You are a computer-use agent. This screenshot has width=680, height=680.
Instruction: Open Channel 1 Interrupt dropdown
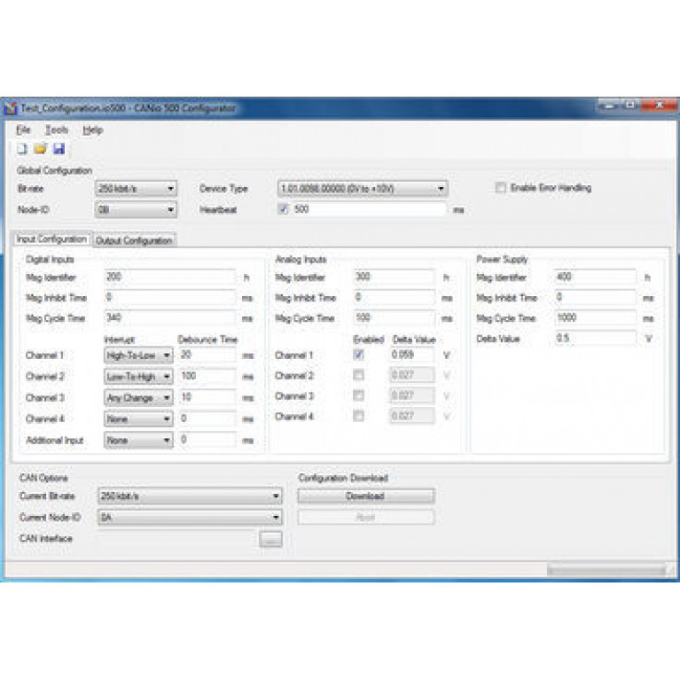coord(138,355)
